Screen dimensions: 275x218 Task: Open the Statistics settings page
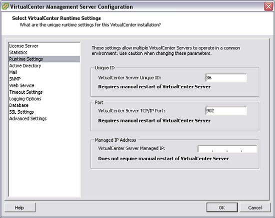pos(18,52)
